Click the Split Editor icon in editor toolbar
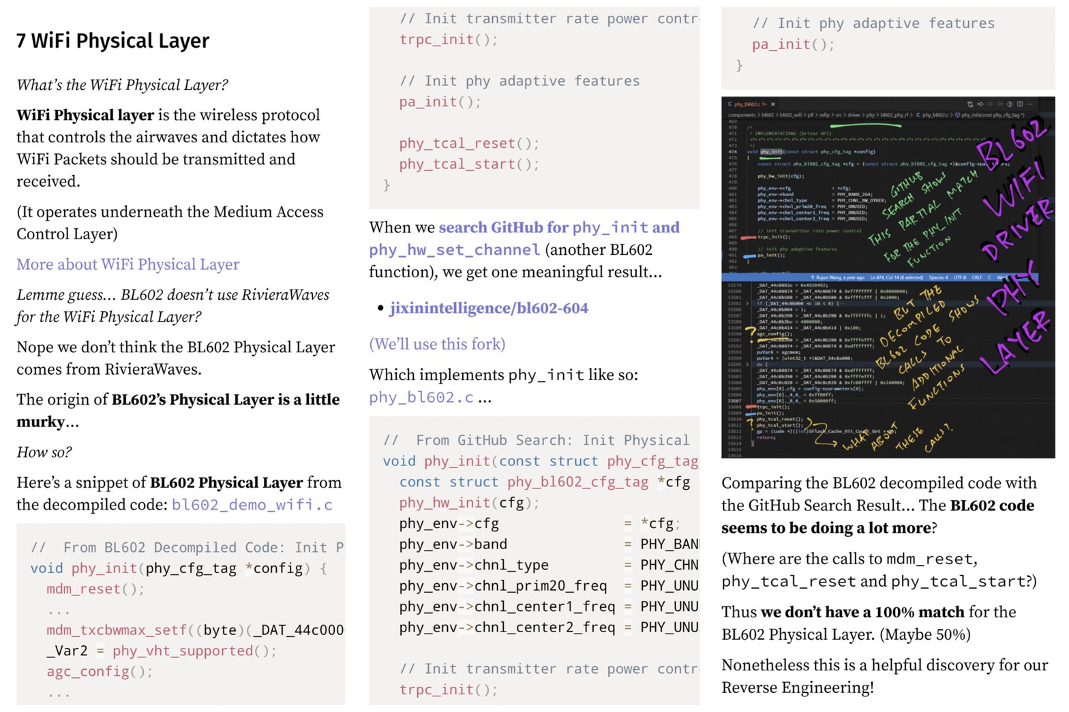Image resolution: width=1069 pixels, height=712 pixels. click(1020, 104)
